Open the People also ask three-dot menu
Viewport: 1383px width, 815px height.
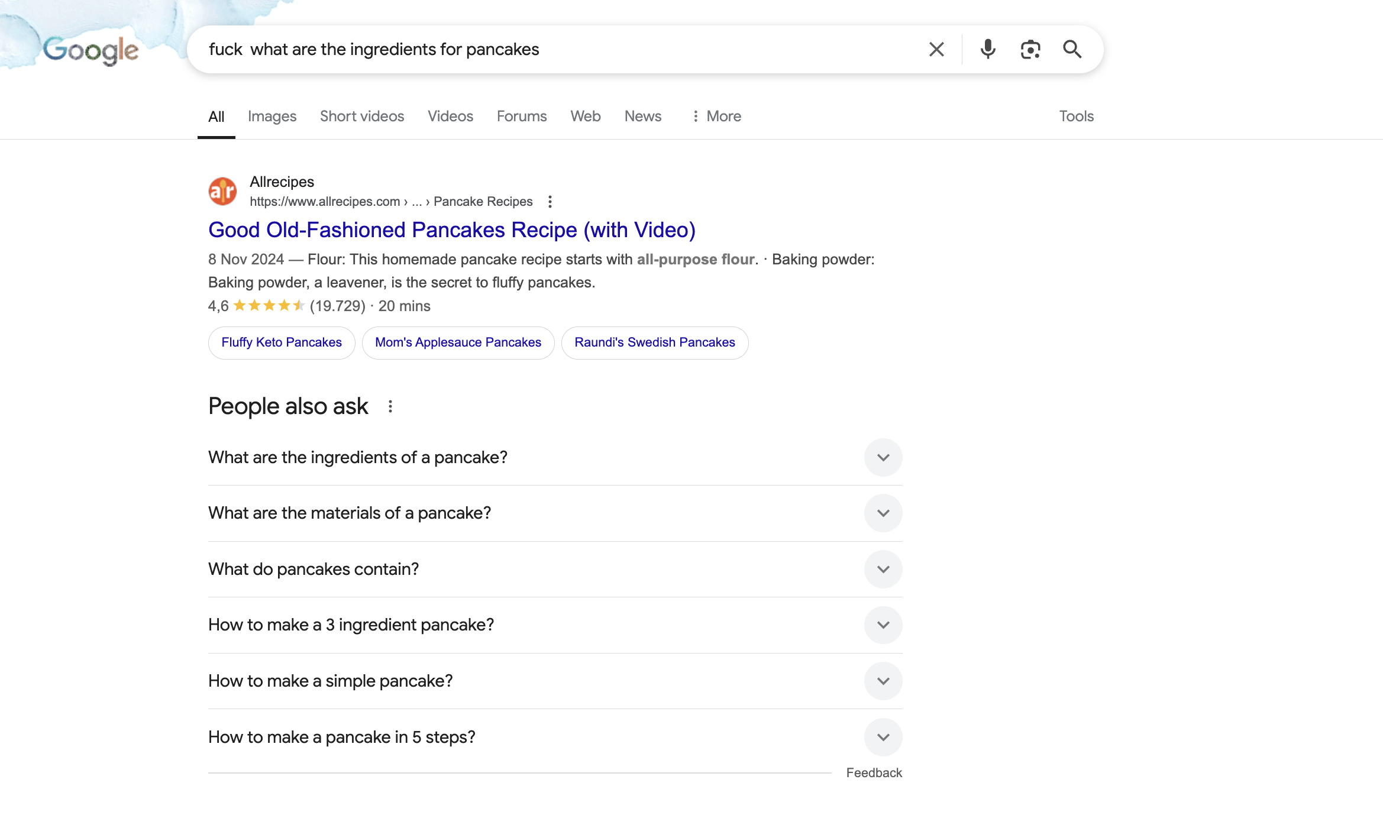click(390, 406)
